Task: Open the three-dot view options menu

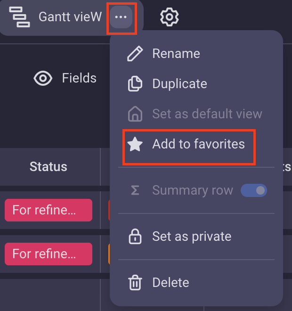Action: point(121,17)
